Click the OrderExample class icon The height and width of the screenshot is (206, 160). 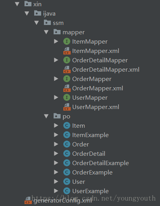67,172
